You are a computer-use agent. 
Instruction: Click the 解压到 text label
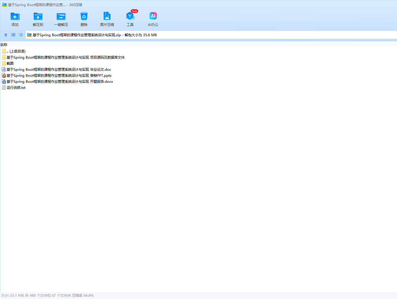[38, 25]
